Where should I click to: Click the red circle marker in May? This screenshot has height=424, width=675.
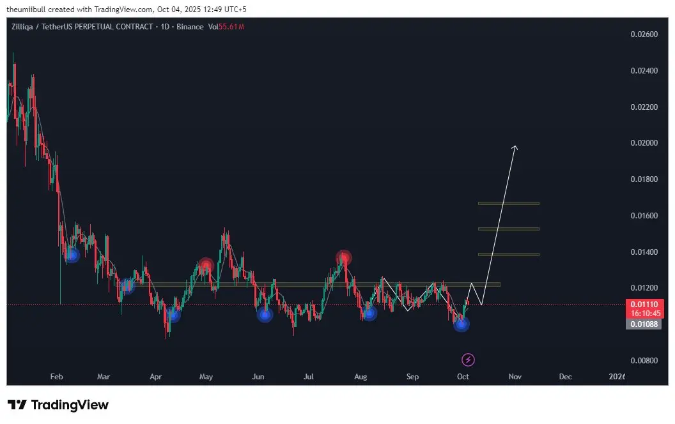pyautogui.click(x=206, y=266)
